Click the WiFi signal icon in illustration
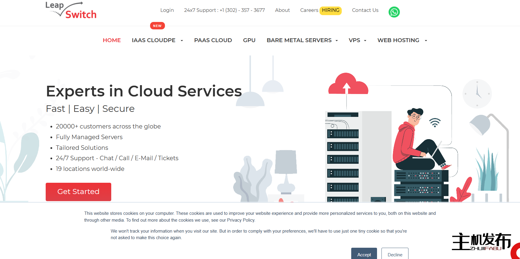 (x=435, y=123)
